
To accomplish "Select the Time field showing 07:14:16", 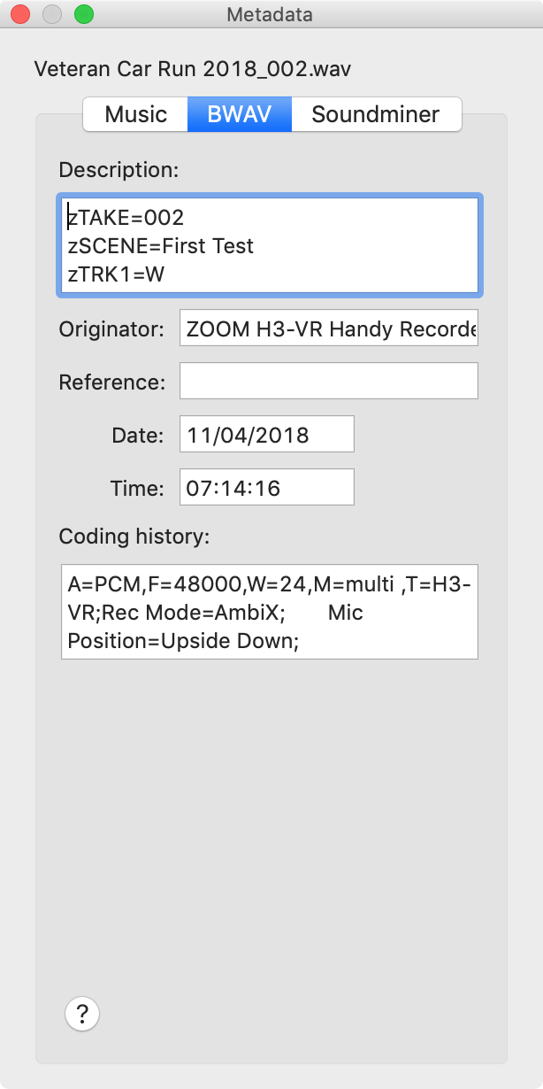I will click(266, 488).
